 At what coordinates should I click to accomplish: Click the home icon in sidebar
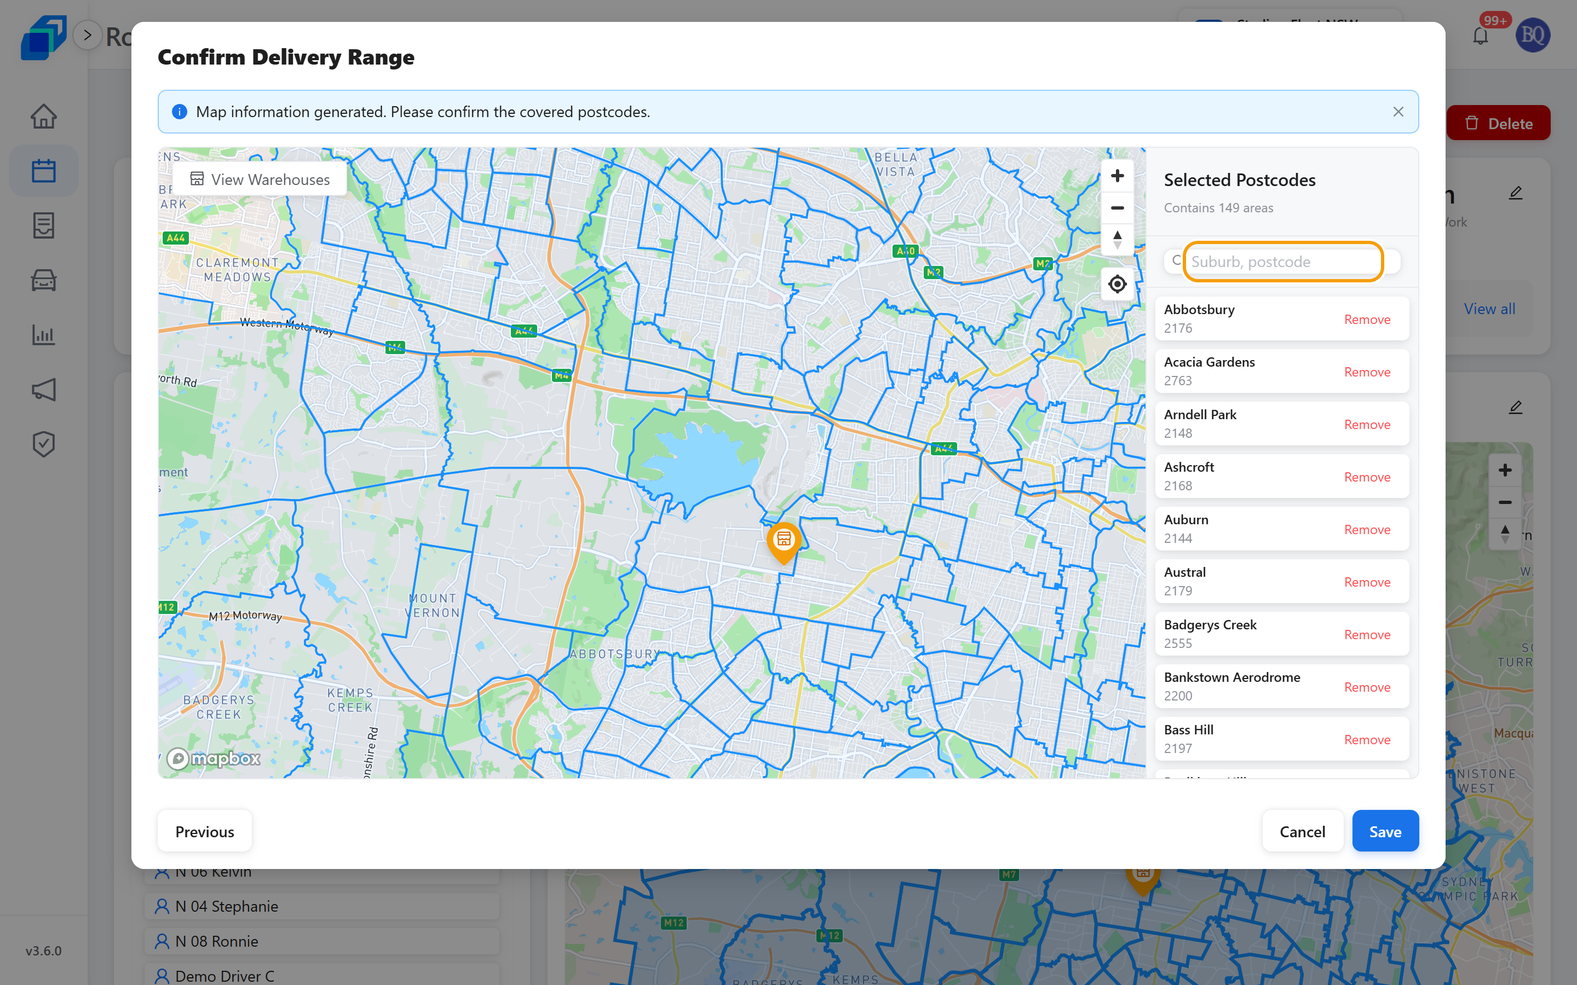(x=44, y=117)
